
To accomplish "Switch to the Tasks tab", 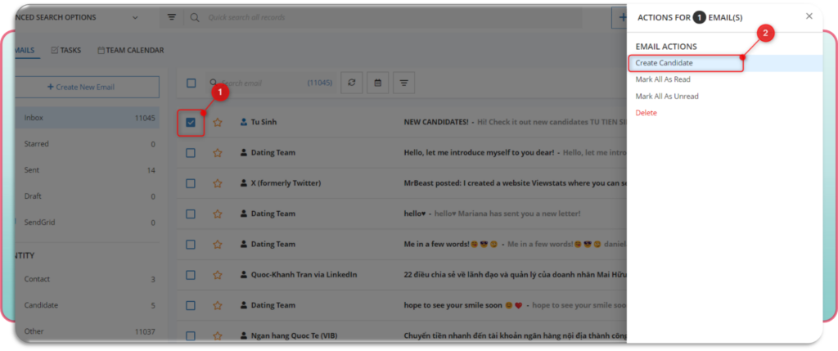I will (x=65, y=51).
